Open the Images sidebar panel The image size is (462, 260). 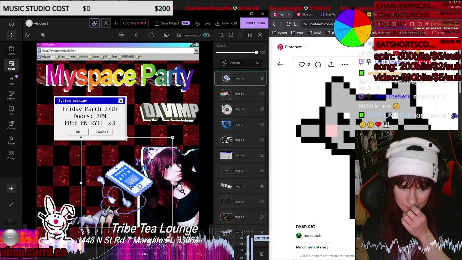[12, 65]
